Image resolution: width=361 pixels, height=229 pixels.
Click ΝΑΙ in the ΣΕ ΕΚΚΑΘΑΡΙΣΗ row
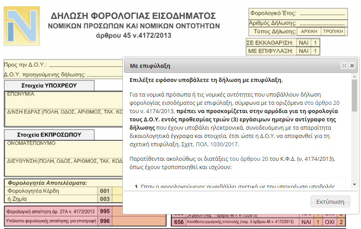point(303,43)
